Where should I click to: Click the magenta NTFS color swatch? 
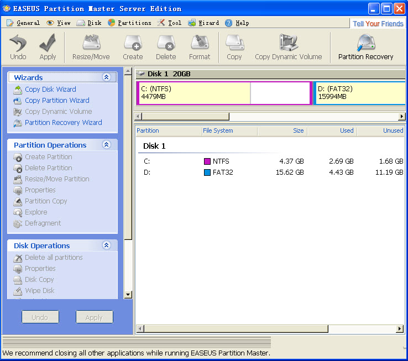coord(207,161)
